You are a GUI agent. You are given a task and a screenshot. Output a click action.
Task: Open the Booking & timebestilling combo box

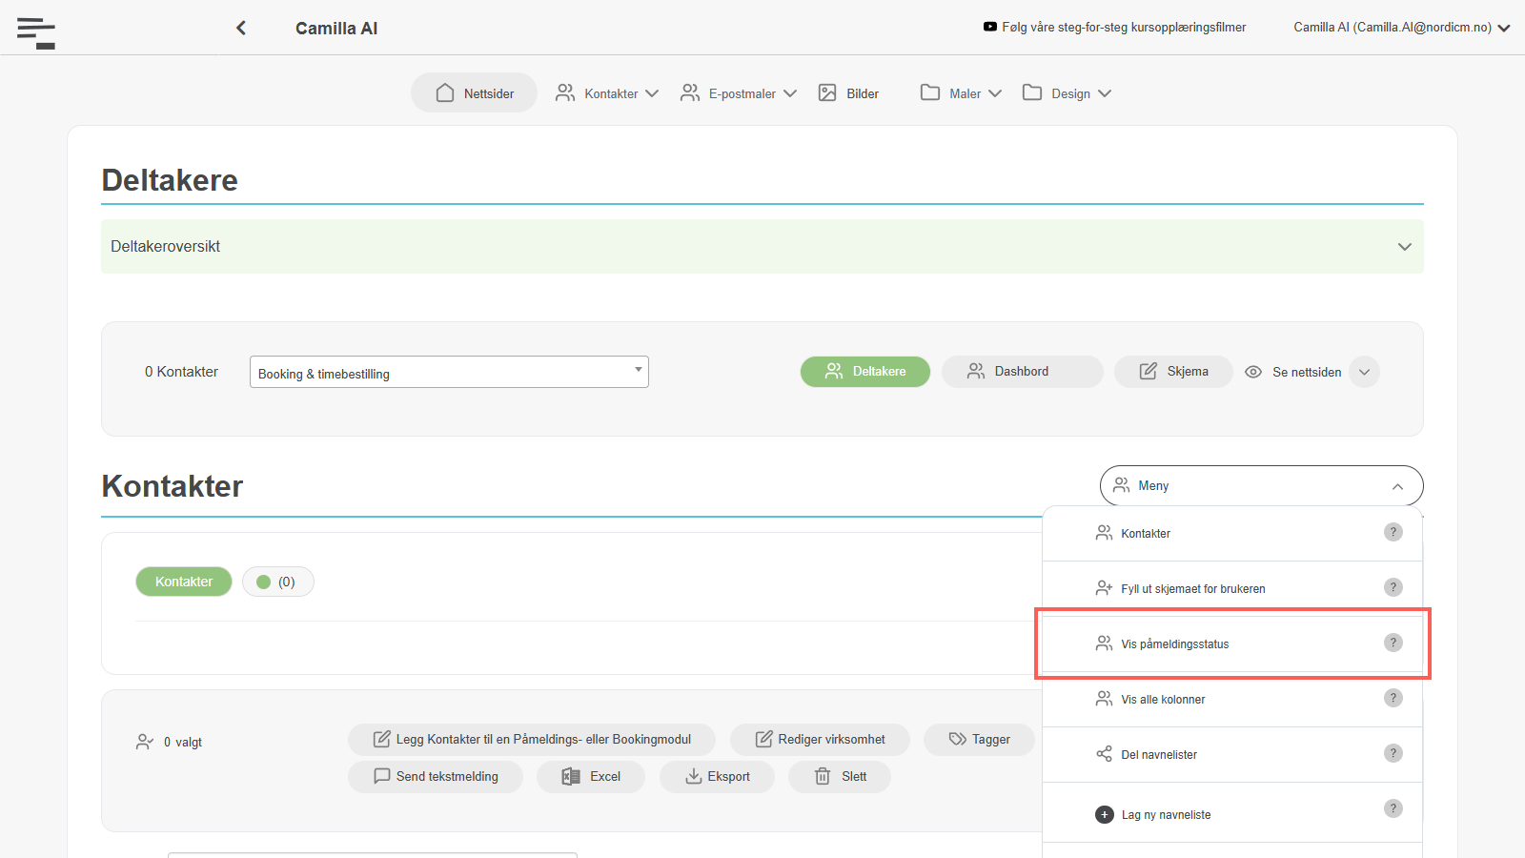pos(449,372)
